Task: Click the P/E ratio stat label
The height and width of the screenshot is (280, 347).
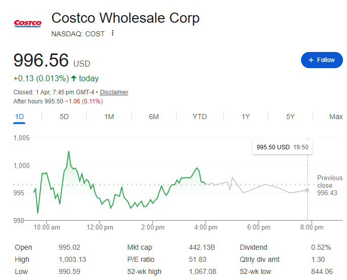Action: (140, 259)
